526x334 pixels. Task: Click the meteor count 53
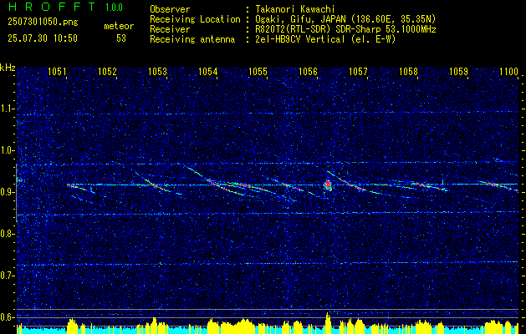pyautogui.click(x=121, y=38)
